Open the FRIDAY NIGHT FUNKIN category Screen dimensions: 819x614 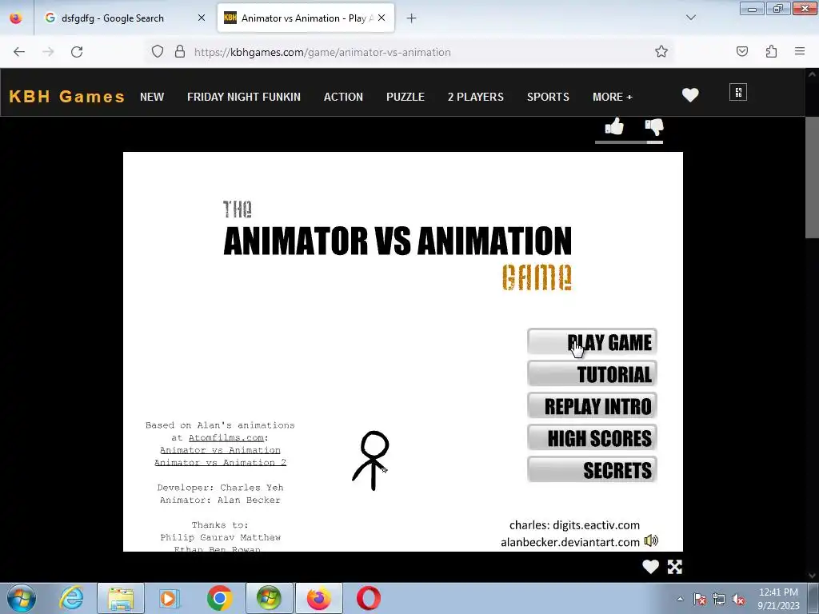click(244, 97)
